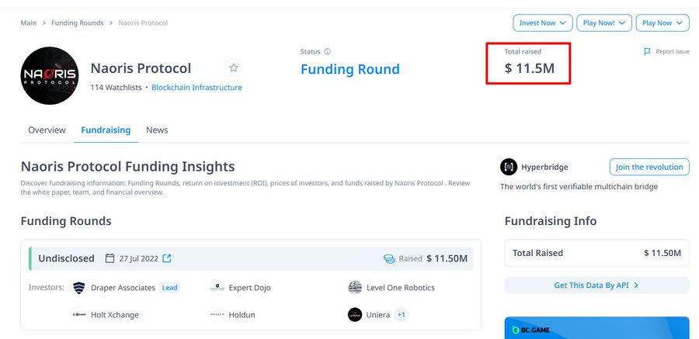Image resolution: width=699 pixels, height=339 pixels.
Task: Click the Report issue flag icon
Action: [647, 52]
